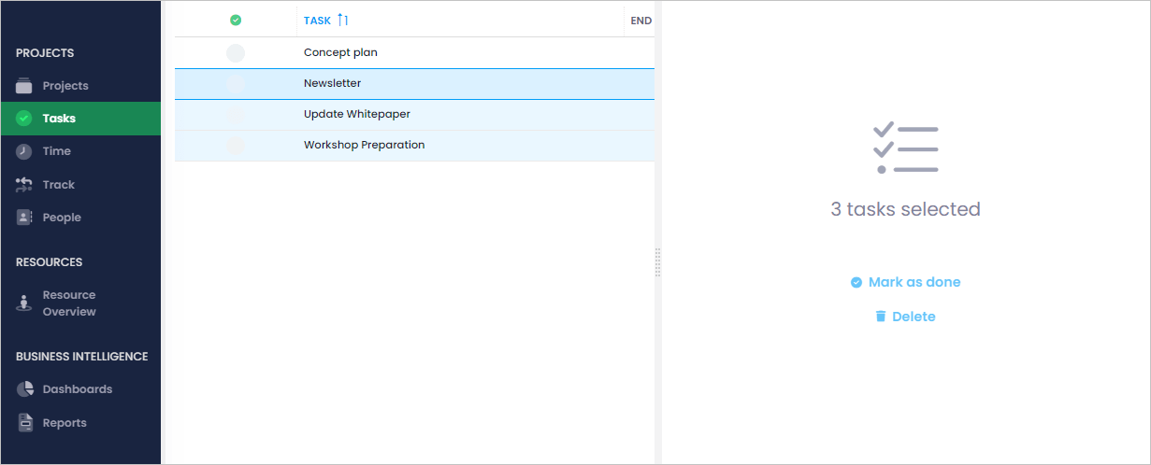The height and width of the screenshot is (465, 1151).
Task: Click the Track route icon
Action: point(24,185)
